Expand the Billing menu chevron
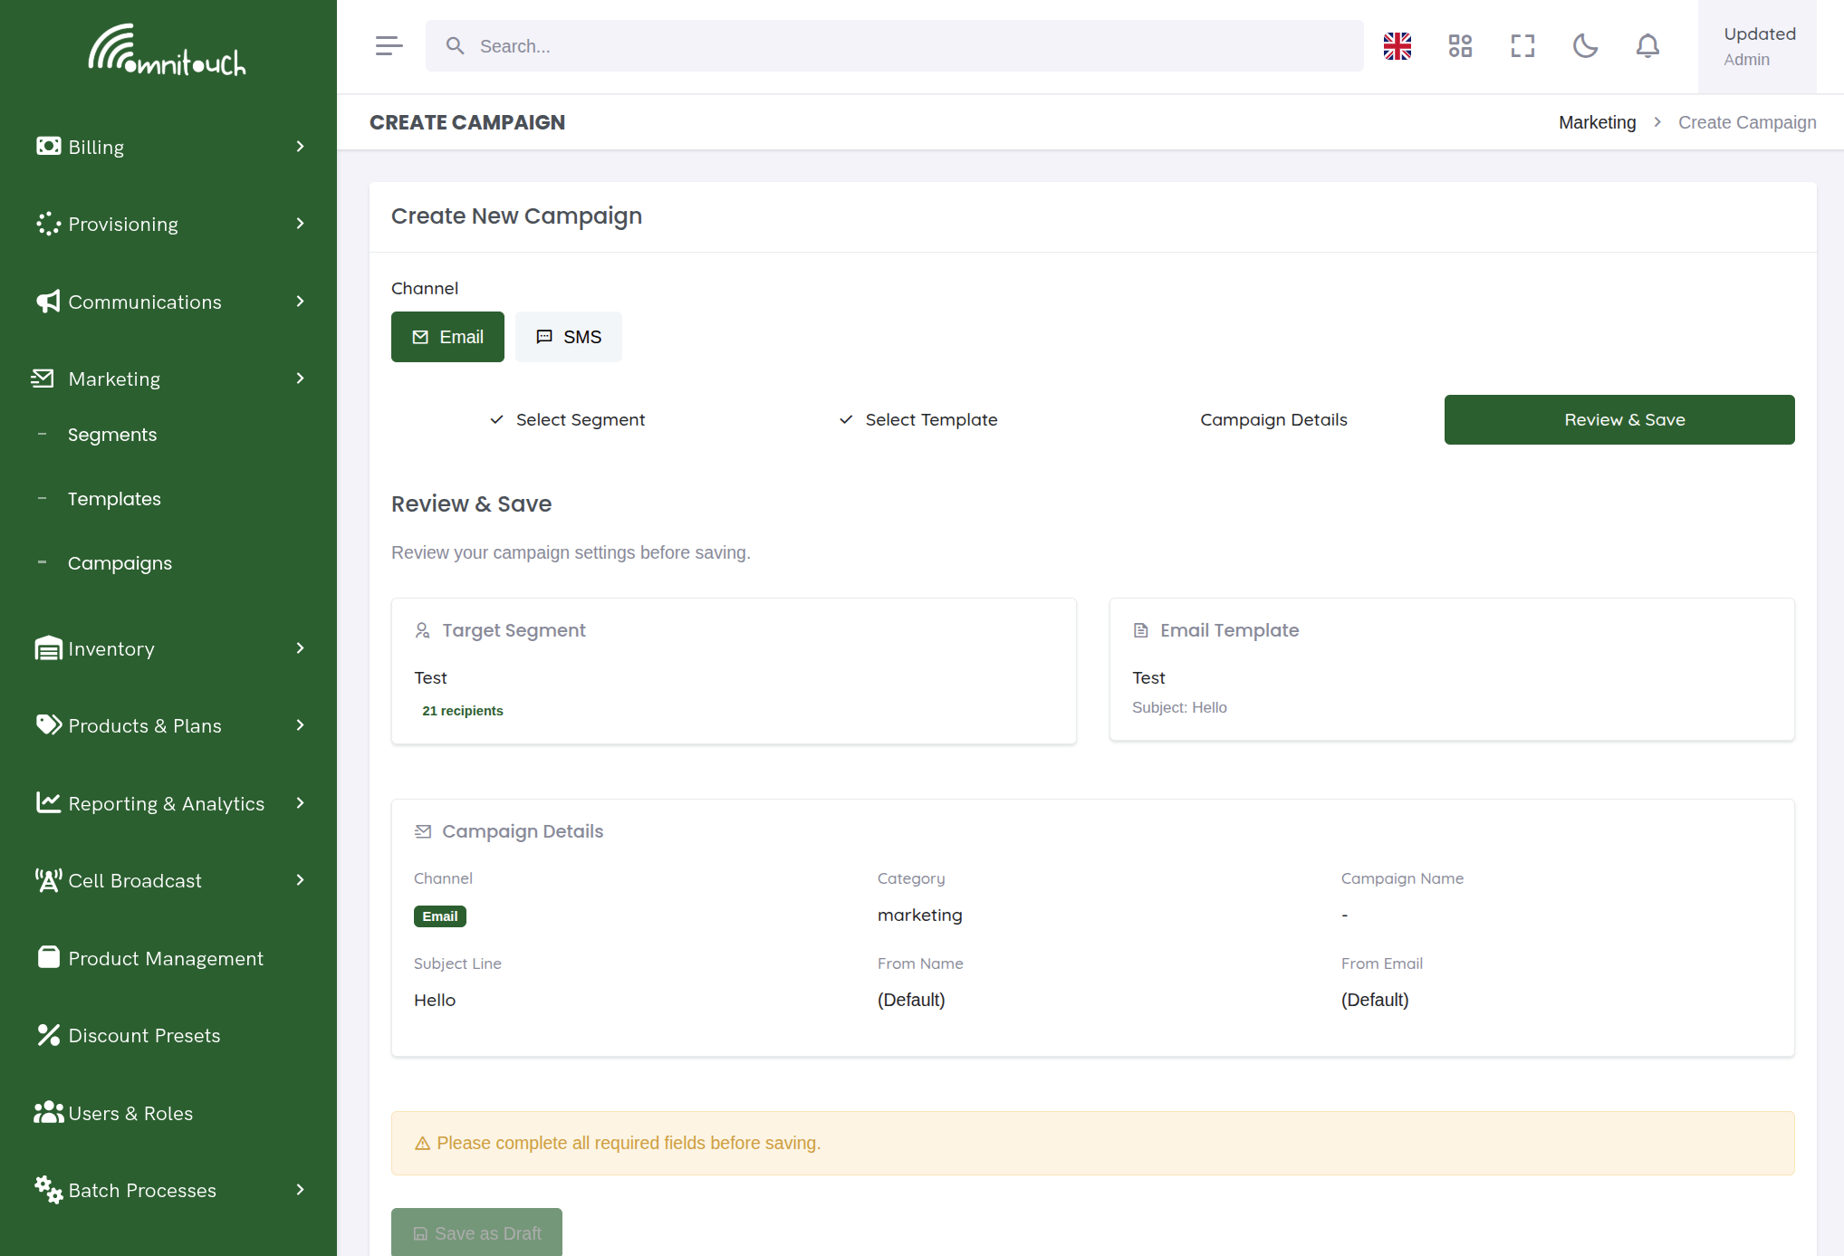This screenshot has width=1844, height=1256. coord(300,146)
